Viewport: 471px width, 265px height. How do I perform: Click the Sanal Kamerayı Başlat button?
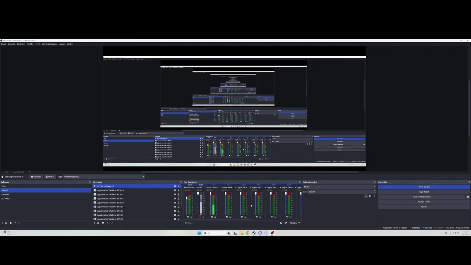(422, 197)
